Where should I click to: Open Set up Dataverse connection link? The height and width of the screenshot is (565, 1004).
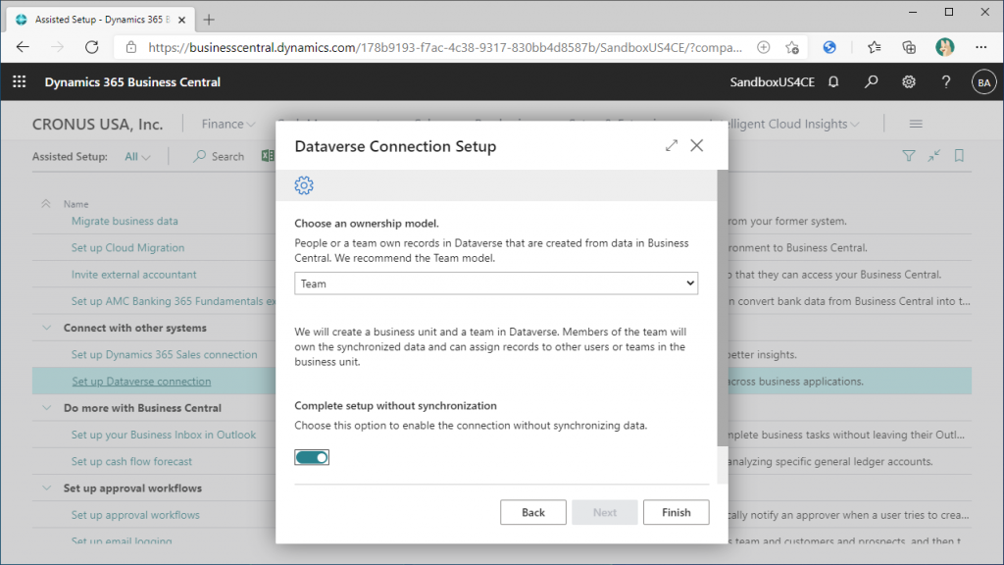[141, 382]
